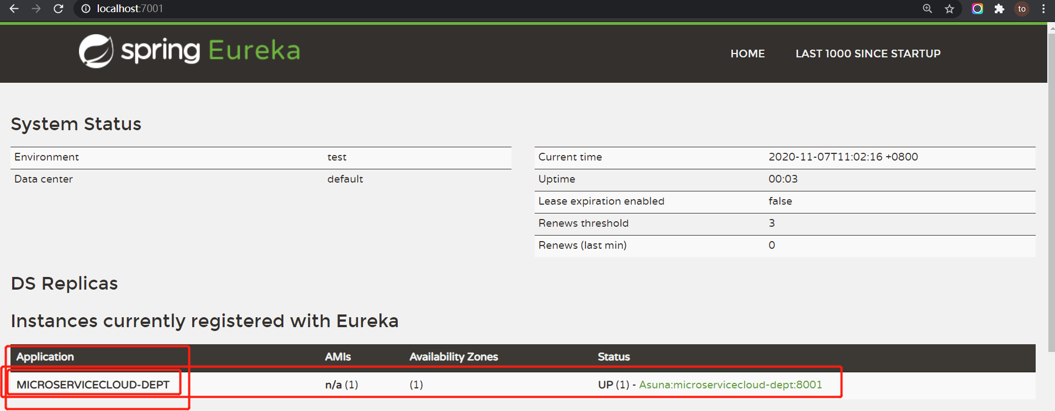Select the 'n/a (1)' AMIs cell
The width and height of the screenshot is (1055, 411).
(341, 385)
